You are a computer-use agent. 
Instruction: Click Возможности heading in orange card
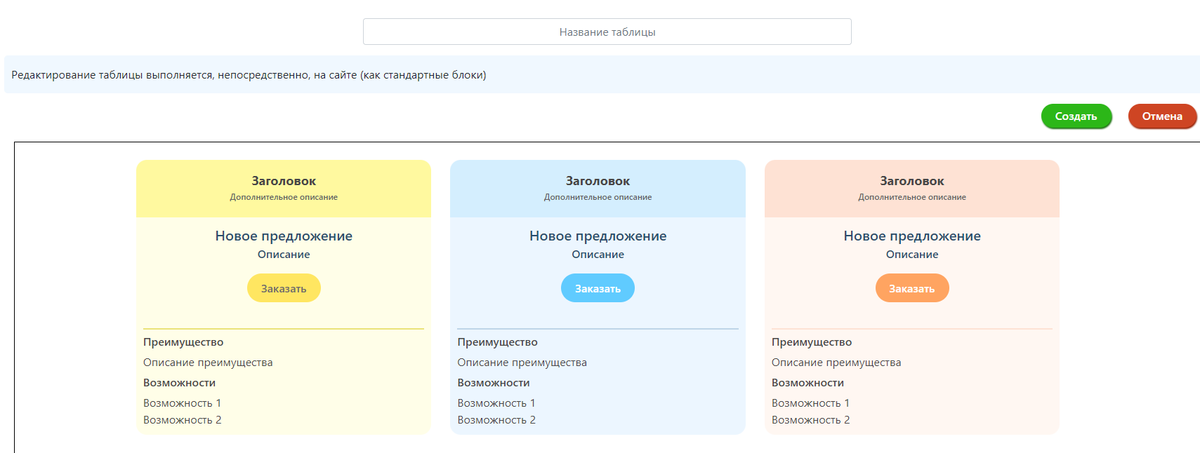click(807, 383)
